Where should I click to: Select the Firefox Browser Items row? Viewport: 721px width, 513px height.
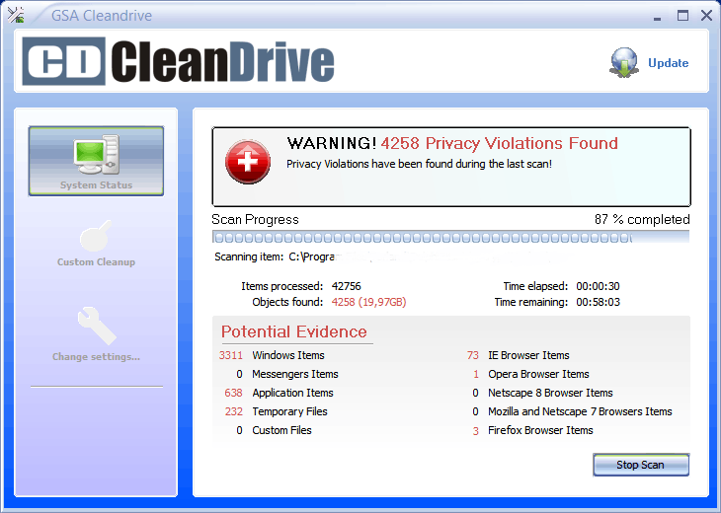[x=532, y=430]
